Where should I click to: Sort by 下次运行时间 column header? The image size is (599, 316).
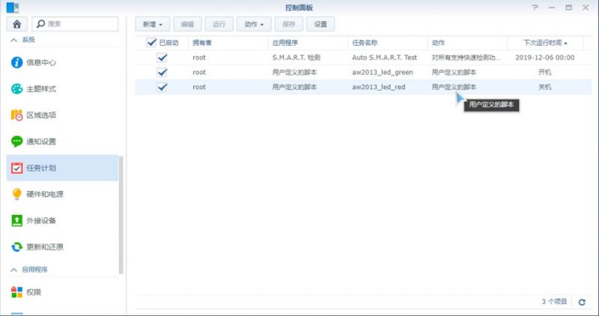click(x=545, y=43)
